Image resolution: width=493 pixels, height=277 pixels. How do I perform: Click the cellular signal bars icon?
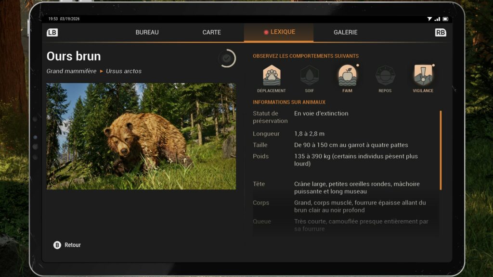click(437, 19)
